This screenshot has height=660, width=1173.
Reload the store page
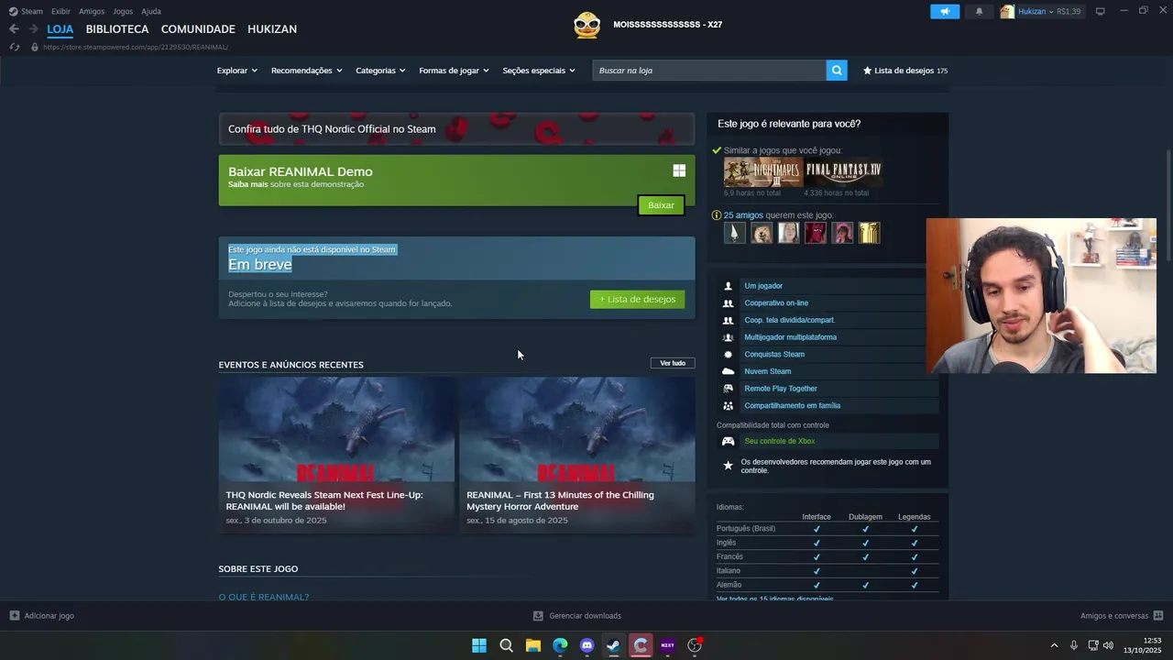pos(15,47)
